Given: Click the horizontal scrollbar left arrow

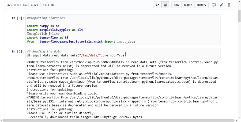Looking at the screenshot, I should click(2, 121).
